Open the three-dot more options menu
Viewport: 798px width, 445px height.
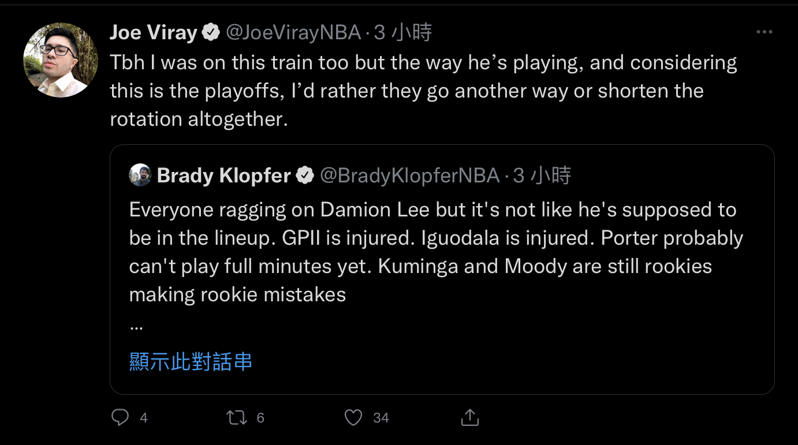coord(764,32)
